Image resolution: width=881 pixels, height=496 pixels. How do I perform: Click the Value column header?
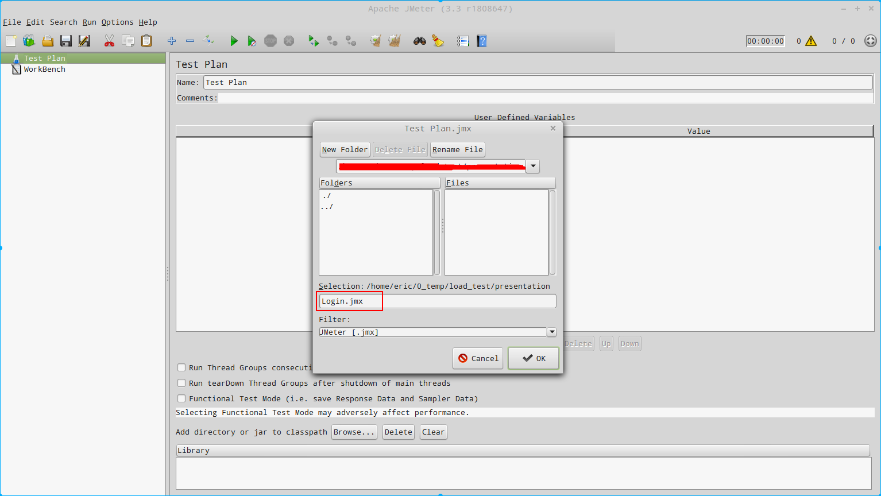[x=699, y=131]
